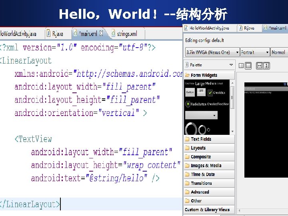Select the CheckedTextView widget in the palette
This screenshot has height=216, width=288.
click(218, 104)
